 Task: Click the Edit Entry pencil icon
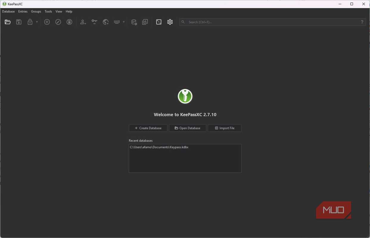(58, 22)
